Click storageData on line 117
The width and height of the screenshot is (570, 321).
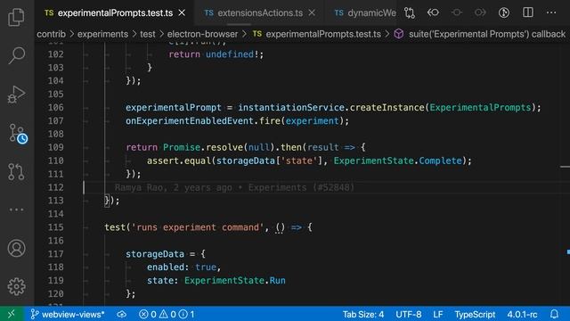coord(155,253)
